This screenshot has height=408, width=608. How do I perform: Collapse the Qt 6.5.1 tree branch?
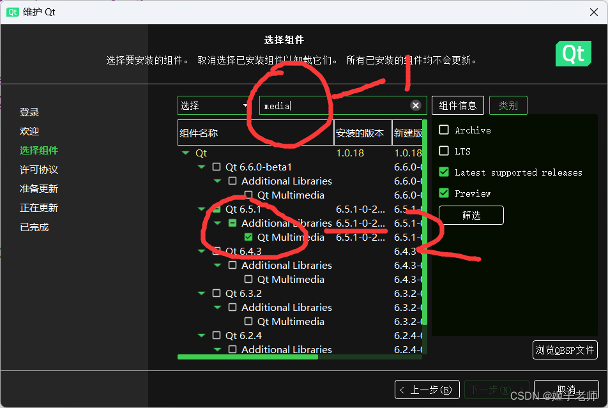point(201,209)
